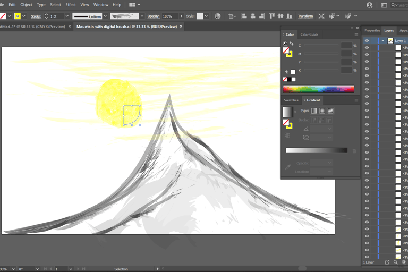Switch to the Properties tab
408x272 pixels.
372,30
